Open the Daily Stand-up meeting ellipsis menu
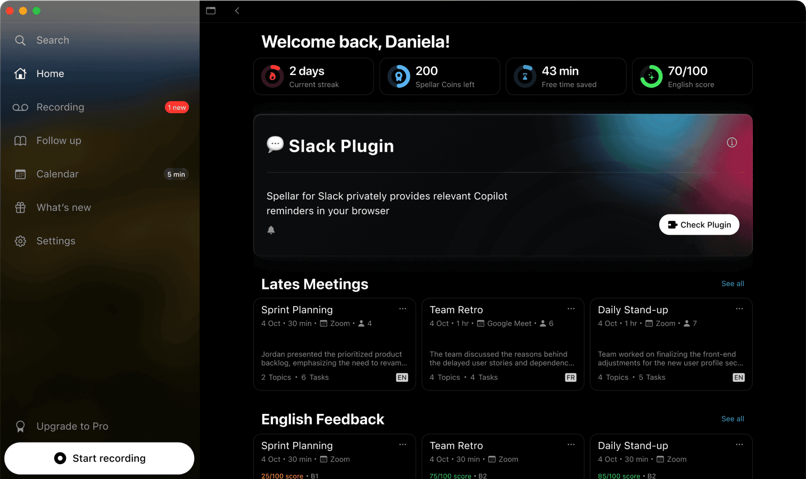Viewport: 806px width, 479px height. [x=739, y=309]
